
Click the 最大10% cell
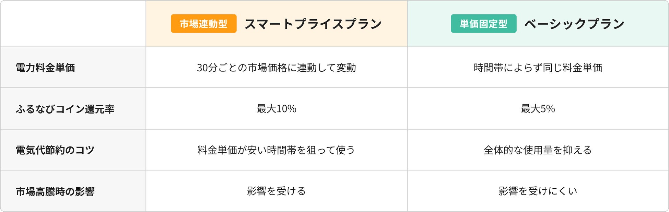coord(277,109)
